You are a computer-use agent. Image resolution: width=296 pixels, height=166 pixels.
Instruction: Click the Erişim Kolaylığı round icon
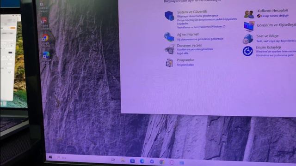point(248,51)
